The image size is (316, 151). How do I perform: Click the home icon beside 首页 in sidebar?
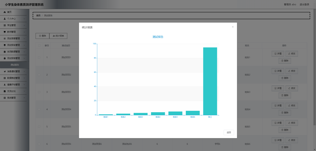pyautogui.click(x=5, y=12)
